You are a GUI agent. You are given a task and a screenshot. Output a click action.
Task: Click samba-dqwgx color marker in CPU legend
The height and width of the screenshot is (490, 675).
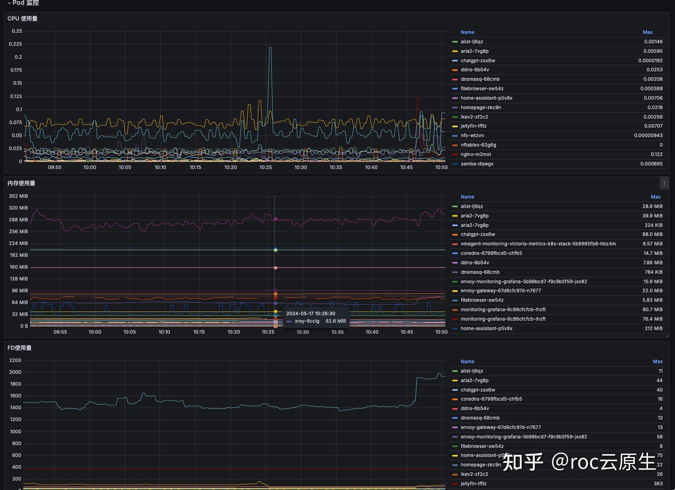coord(455,164)
